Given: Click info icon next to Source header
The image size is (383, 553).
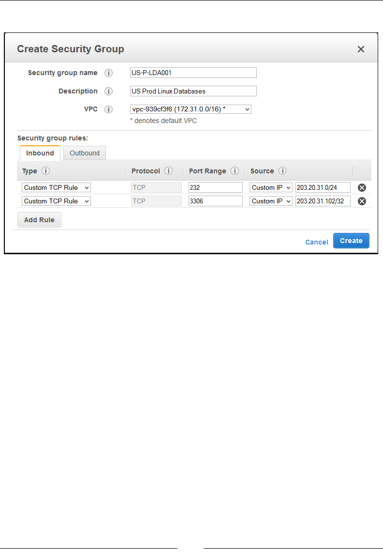Looking at the screenshot, I should click(282, 171).
